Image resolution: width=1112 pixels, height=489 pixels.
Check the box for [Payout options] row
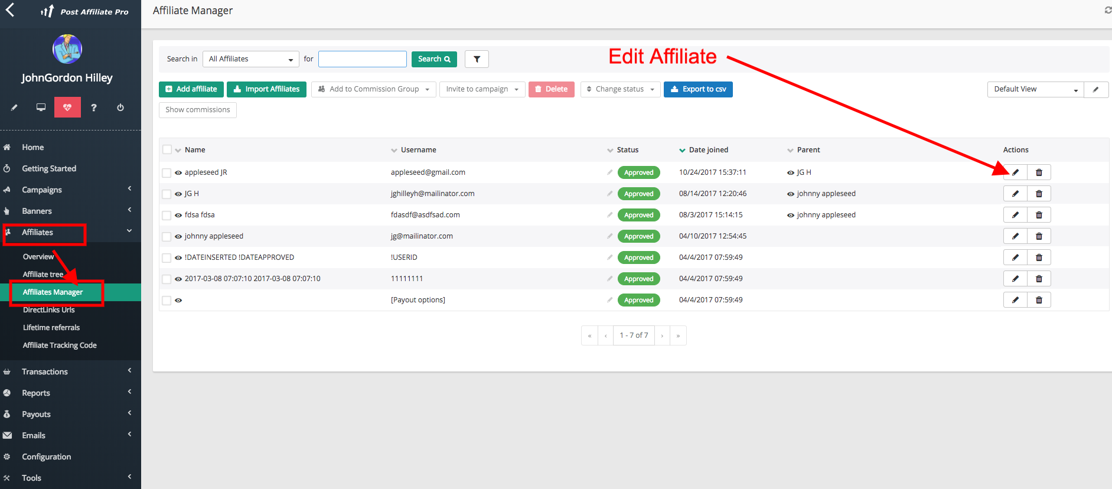point(167,301)
